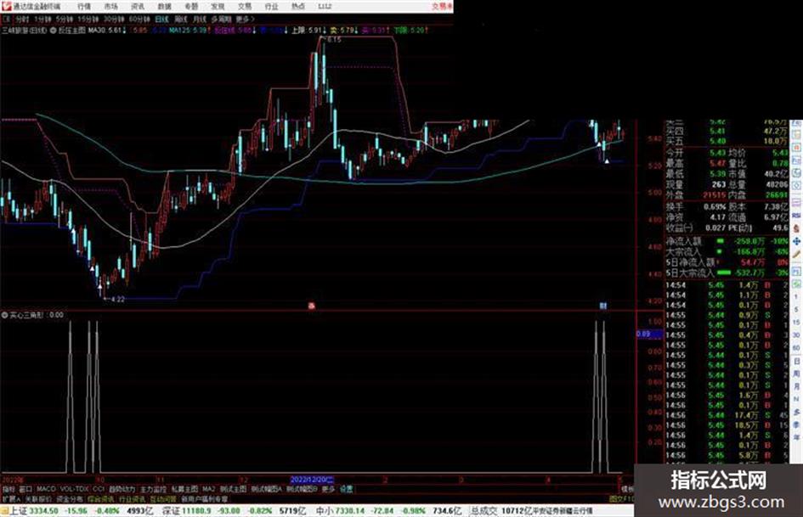Open the 互动问答 tab

[163, 499]
